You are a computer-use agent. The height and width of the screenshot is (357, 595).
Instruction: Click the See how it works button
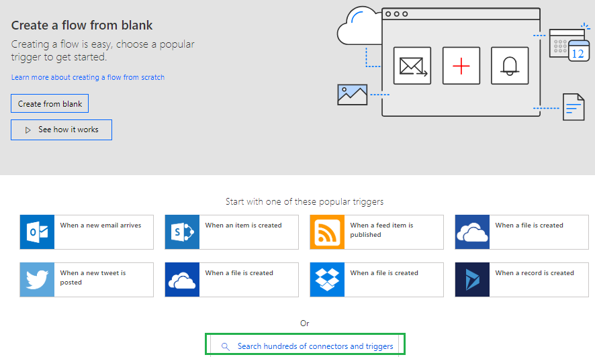(62, 130)
